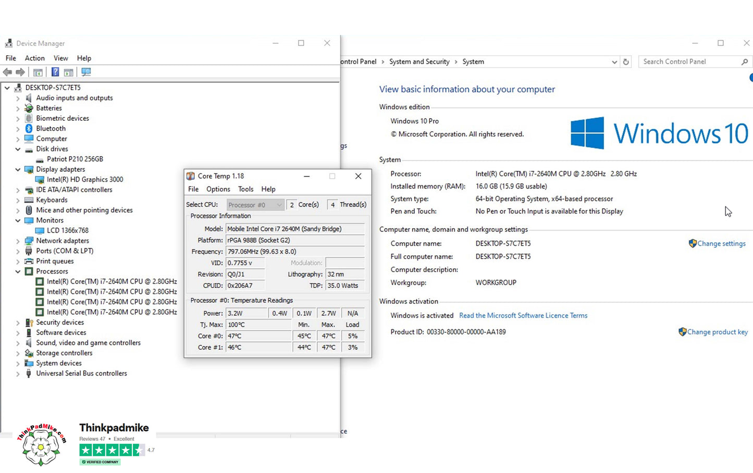Click the Biometric devices icon
753x473 pixels.
(x=29, y=118)
